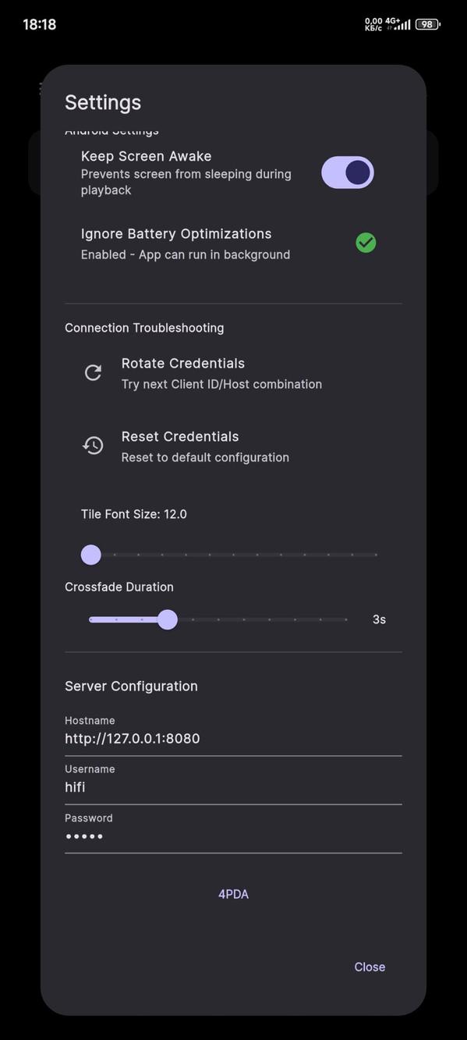Click the green check on Ignore Battery Optimizations

click(x=366, y=243)
